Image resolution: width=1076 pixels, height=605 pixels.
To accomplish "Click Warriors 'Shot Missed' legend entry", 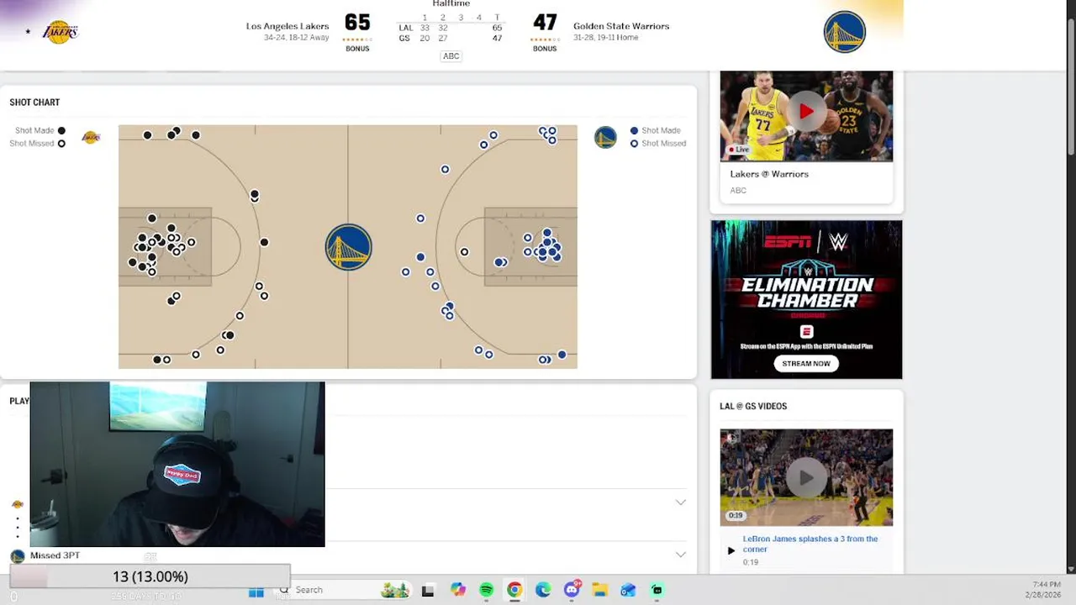I will coord(658,144).
